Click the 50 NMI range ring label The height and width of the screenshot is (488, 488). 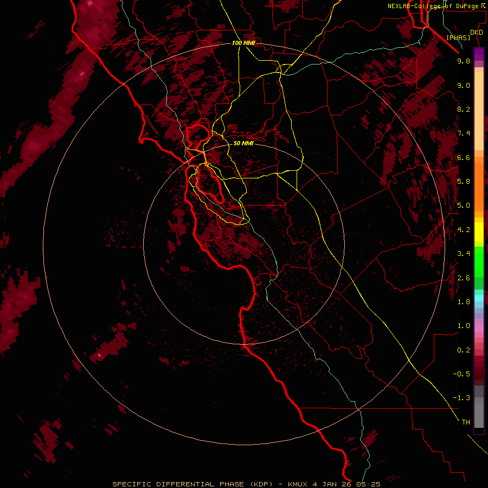click(x=243, y=143)
